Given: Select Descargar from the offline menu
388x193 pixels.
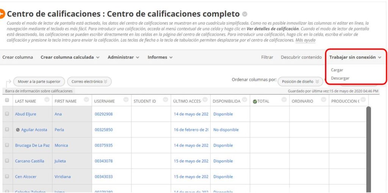Looking at the screenshot, I should (340, 78).
